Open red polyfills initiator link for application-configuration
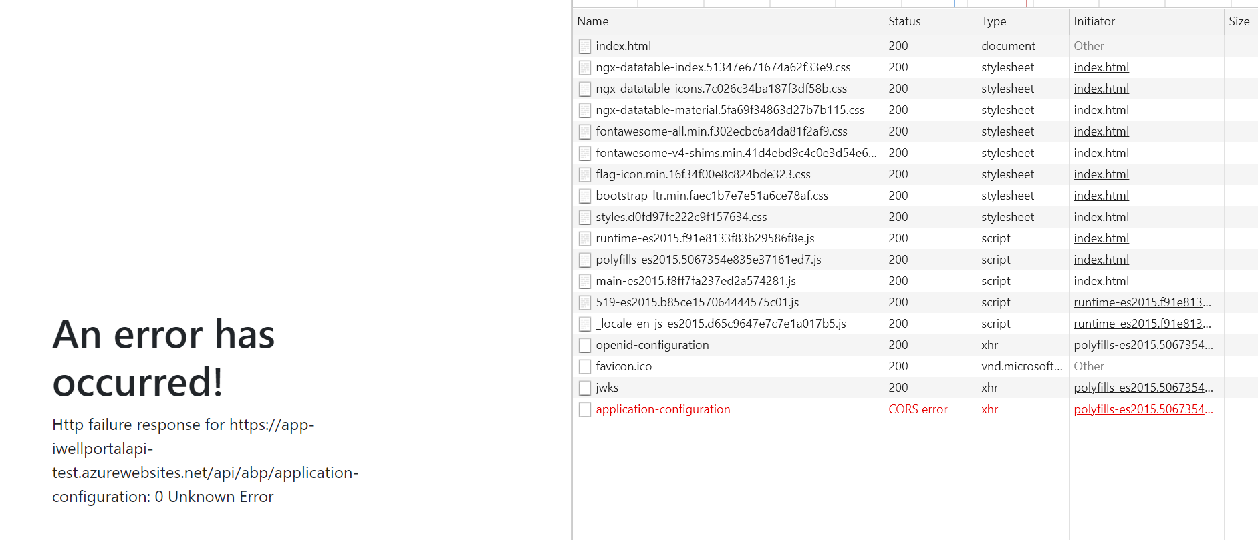This screenshot has height=540, width=1258. 1143,409
